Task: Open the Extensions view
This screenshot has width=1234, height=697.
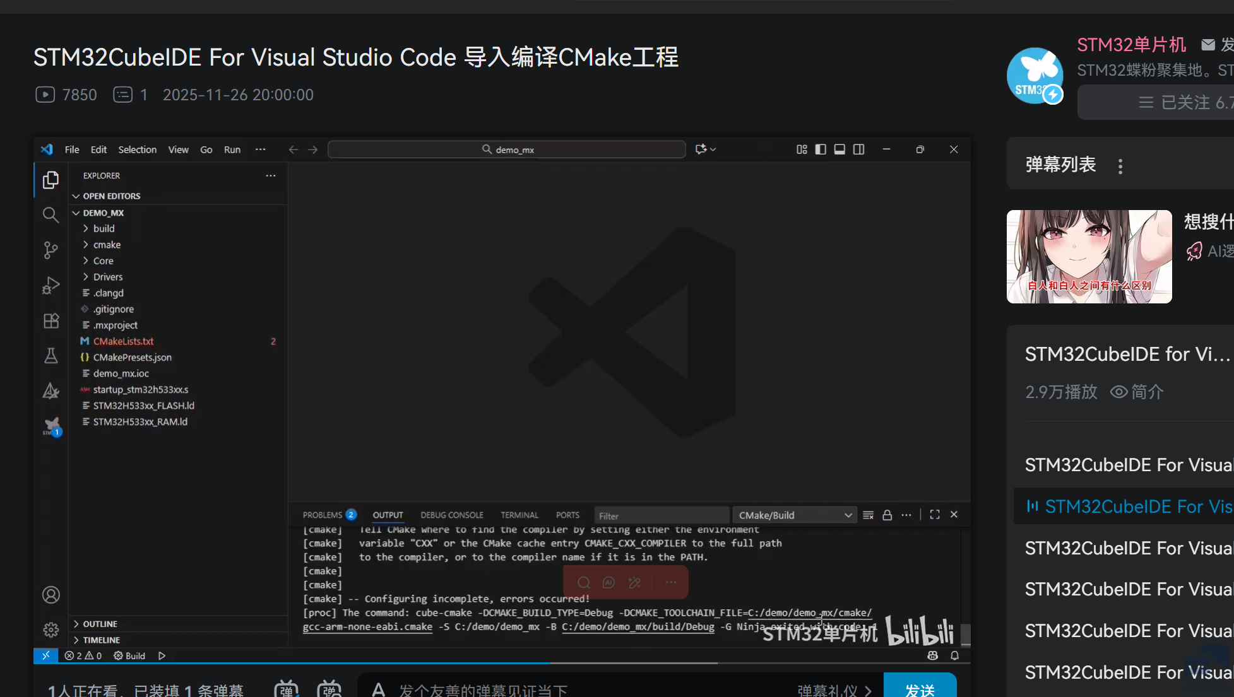Action: pyautogui.click(x=51, y=320)
